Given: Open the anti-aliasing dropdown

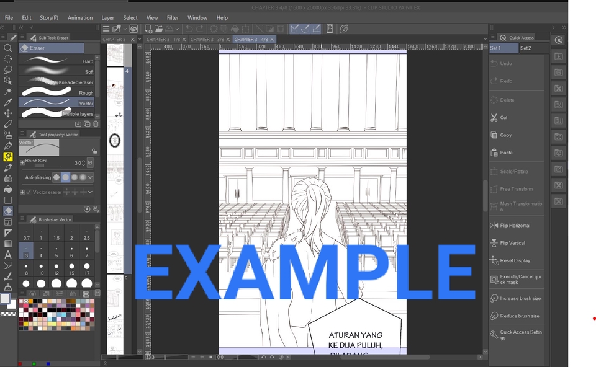Looking at the screenshot, I should 89,177.
